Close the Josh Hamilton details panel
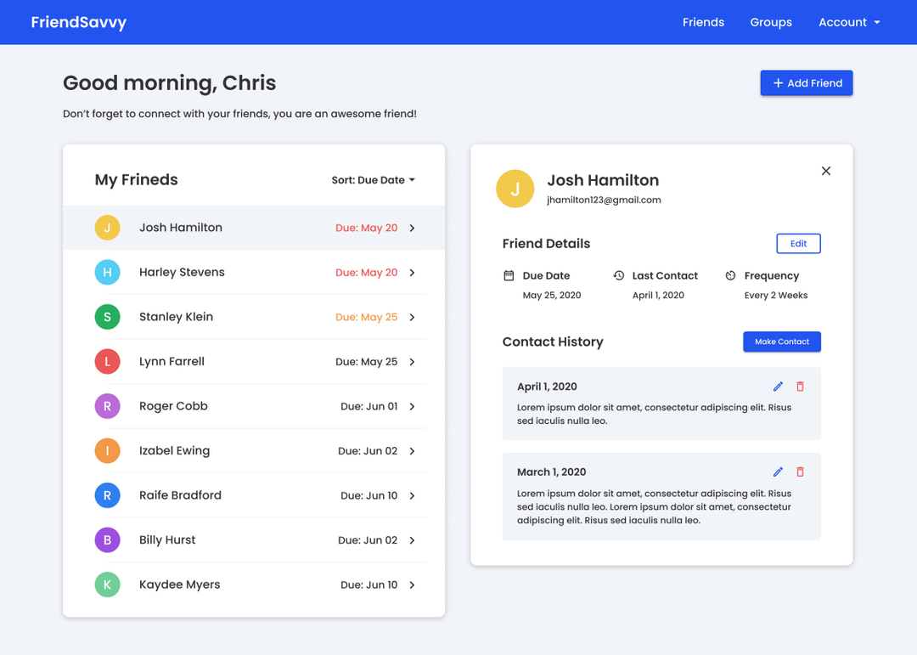 826,171
